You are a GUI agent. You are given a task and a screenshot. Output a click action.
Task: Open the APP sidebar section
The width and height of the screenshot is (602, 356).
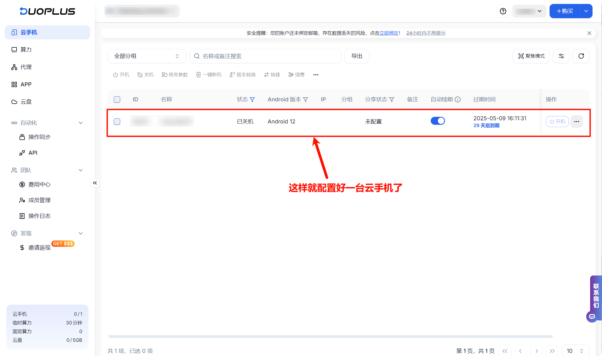26,84
